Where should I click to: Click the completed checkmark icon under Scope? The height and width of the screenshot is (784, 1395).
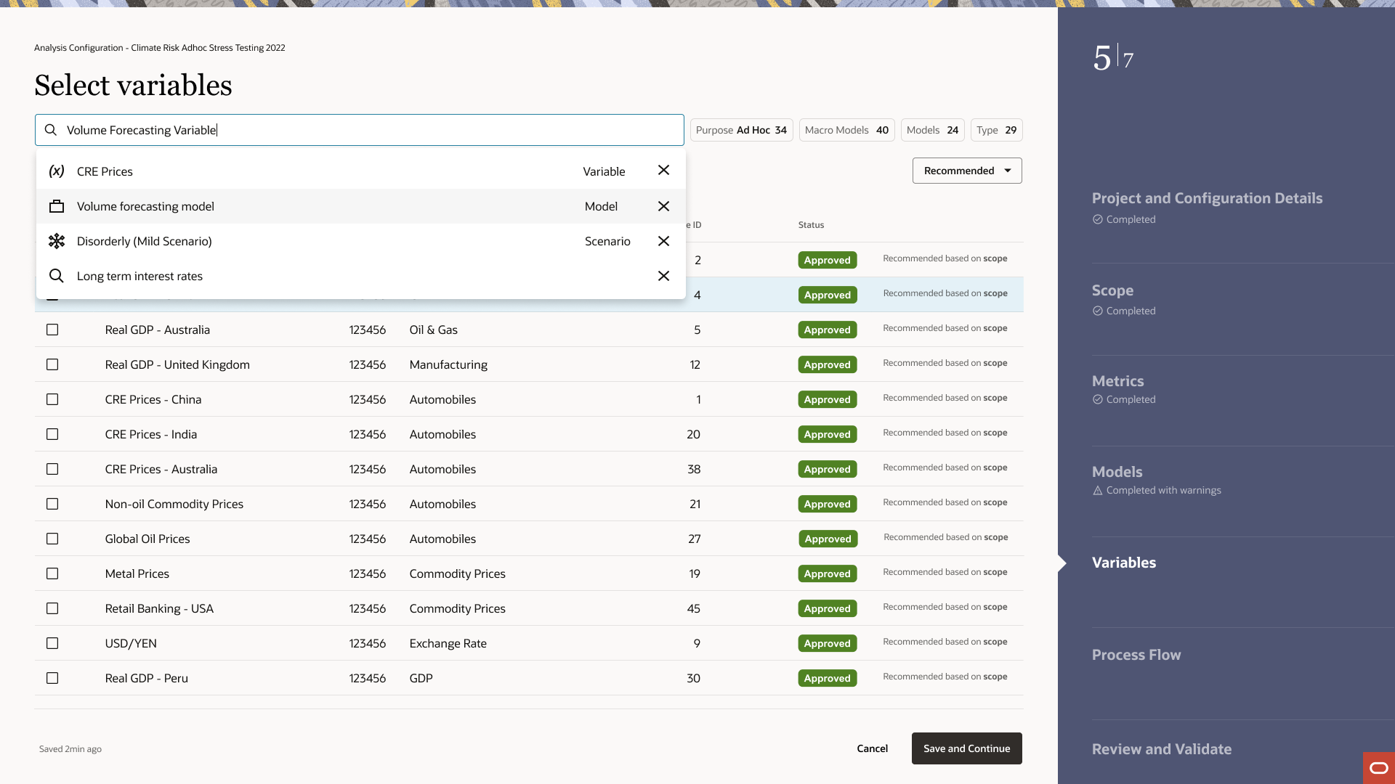coord(1097,311)
